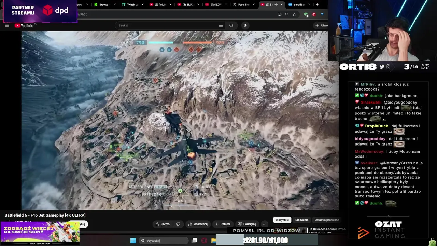
Task: Click the DropikDuck chat username
Action: 377,126
